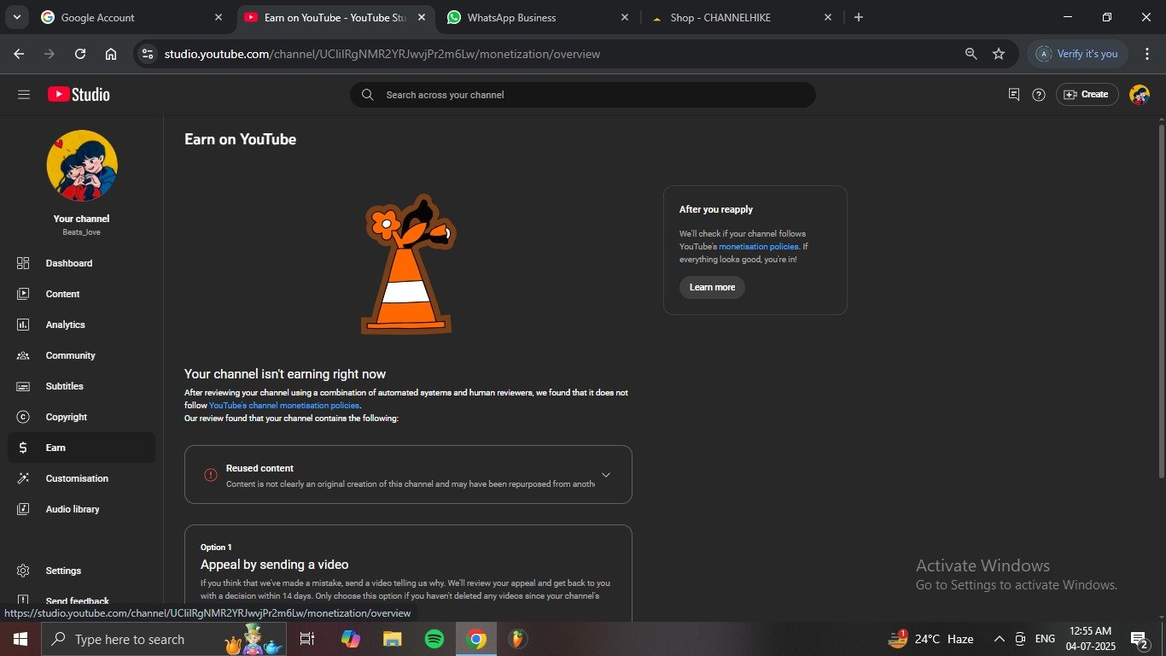
Task: Open the taskbar clock and date
Action: point(1091,639)
